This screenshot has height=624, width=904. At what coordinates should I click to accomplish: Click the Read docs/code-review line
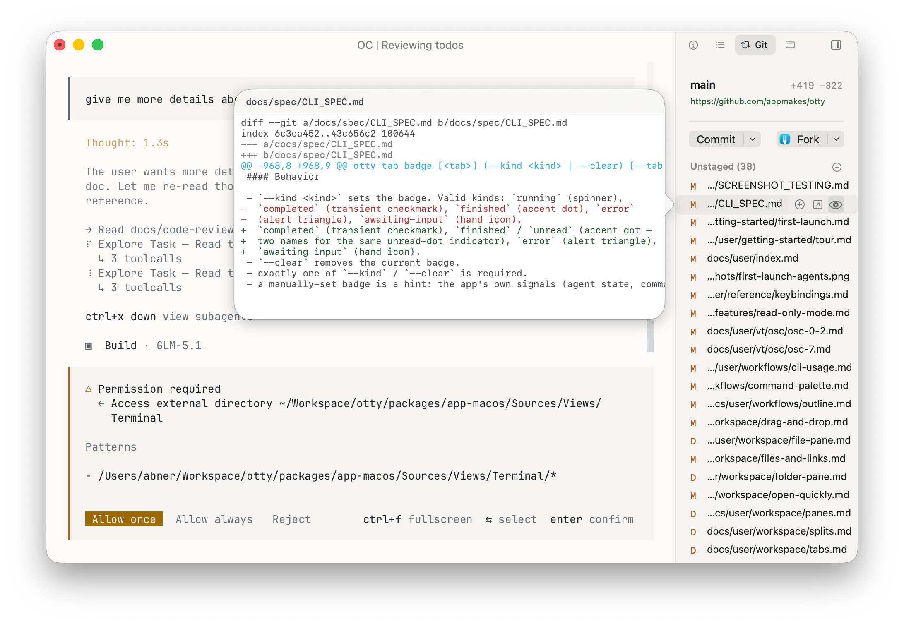(159, 230)
